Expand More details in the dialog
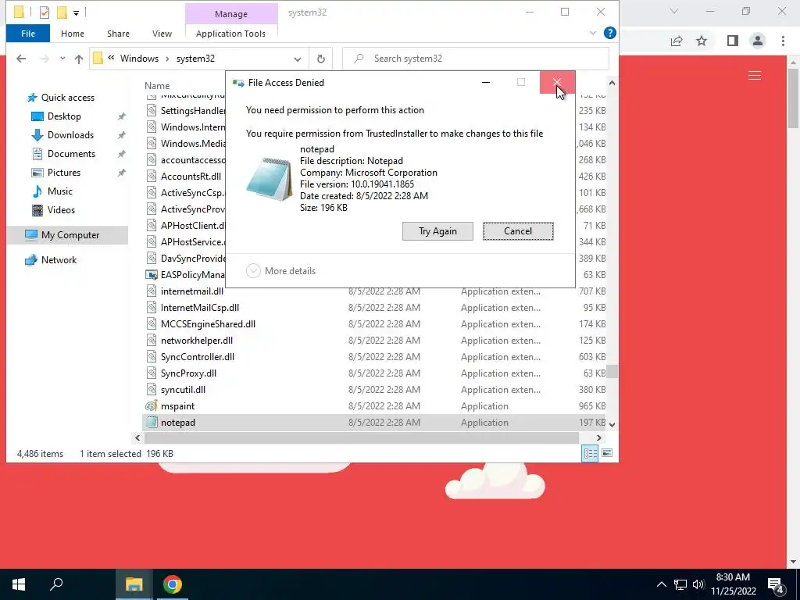Image resolution: width=800 pixels, height=600 pixels. point(280,271)
